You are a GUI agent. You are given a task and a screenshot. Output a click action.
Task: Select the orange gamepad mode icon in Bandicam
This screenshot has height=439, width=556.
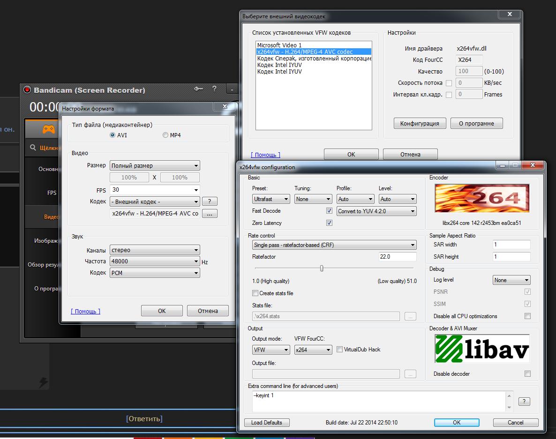point(49,129)
